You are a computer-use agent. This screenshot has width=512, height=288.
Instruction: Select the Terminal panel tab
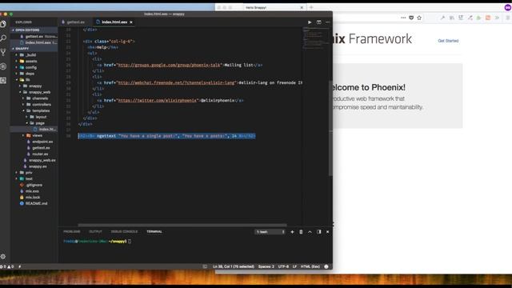(x=154, y=231)
